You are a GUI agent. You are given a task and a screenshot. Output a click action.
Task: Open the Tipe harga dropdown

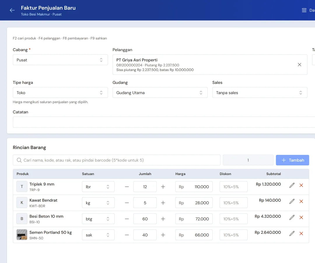click(60, 93)
